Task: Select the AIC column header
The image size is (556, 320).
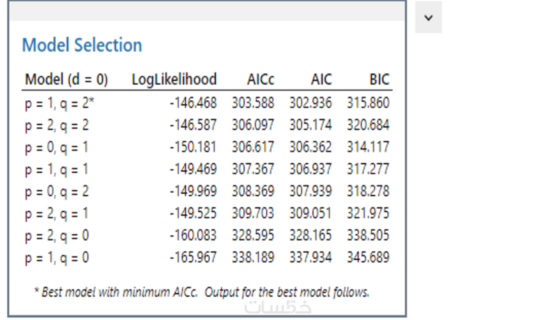Action: point(321,79)
